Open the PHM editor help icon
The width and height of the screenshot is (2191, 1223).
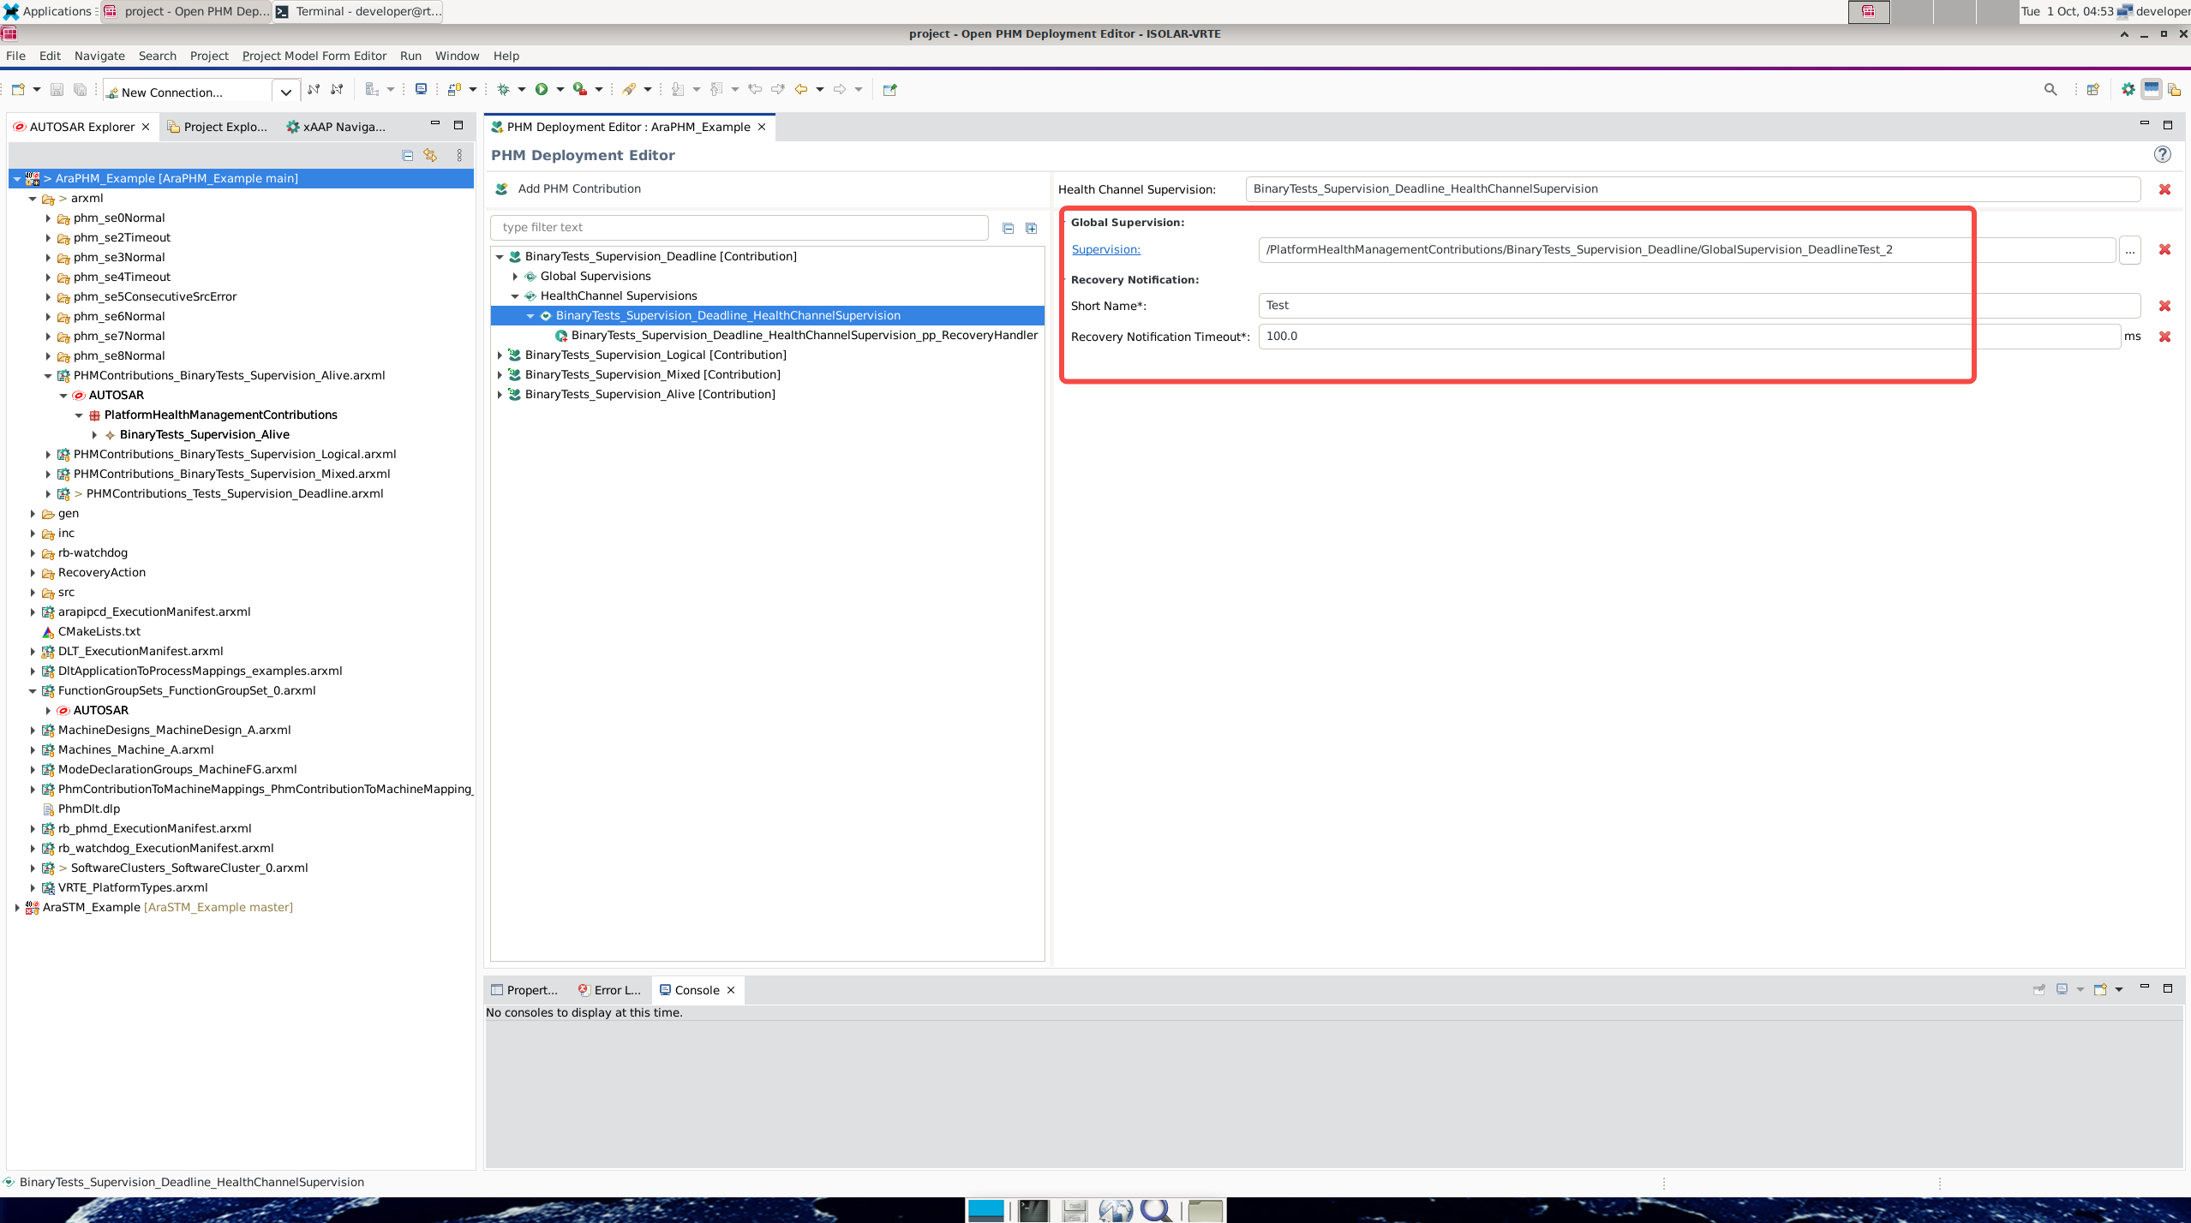(x=2163, y=155)
